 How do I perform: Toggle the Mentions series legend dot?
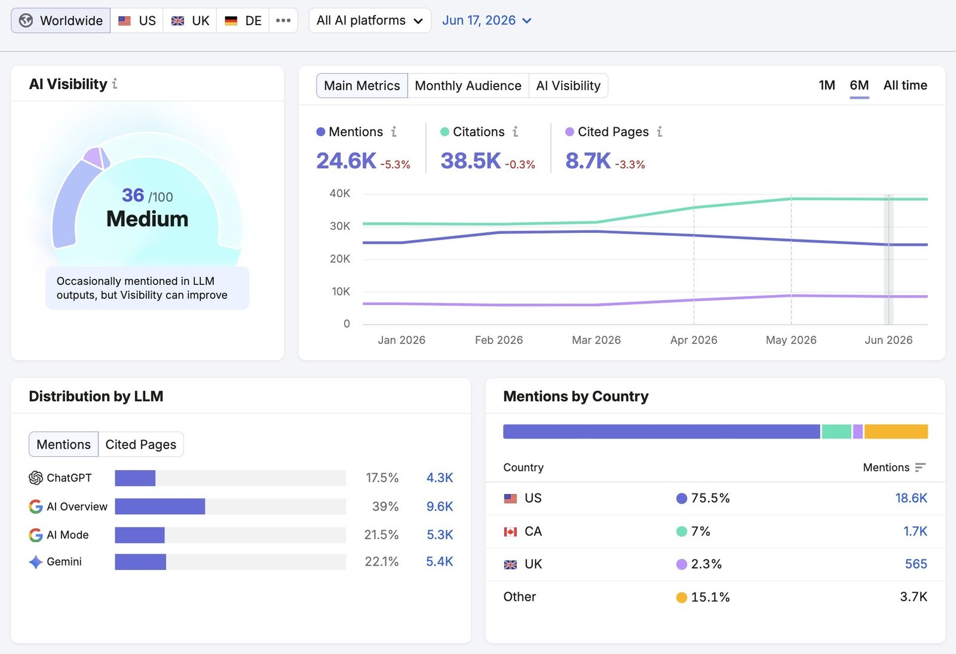tap(321, 132)
